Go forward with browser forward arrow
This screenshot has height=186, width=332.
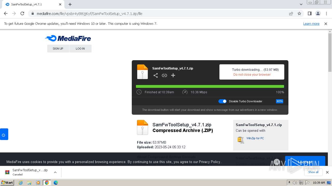click(x=14, y=13)
